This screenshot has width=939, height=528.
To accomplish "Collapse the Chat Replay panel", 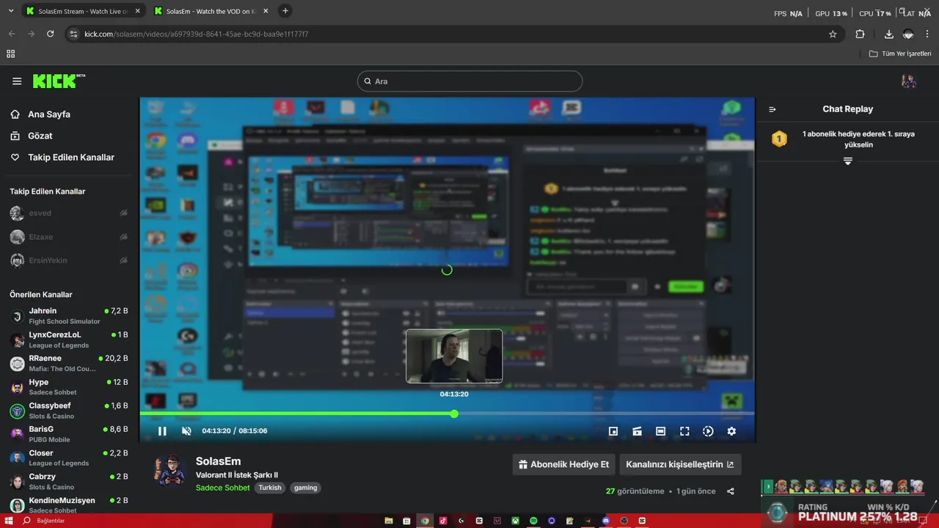I will (772, 109).
